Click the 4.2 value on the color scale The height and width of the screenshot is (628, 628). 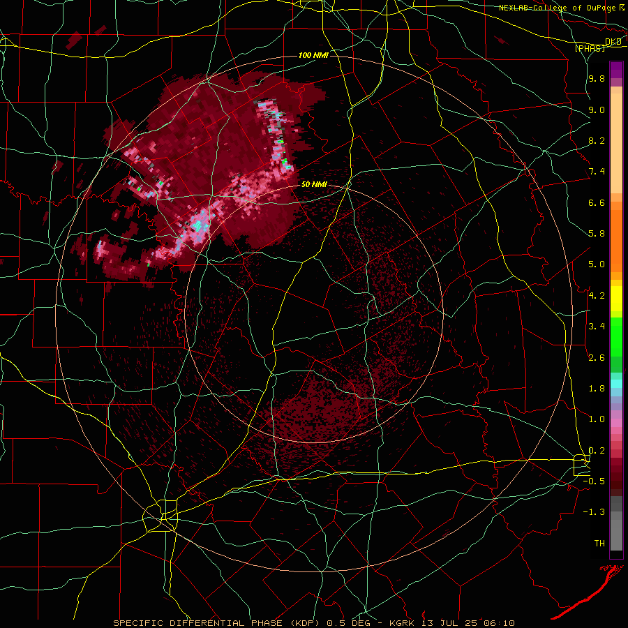pyautogui.click(x=597, y=296)
